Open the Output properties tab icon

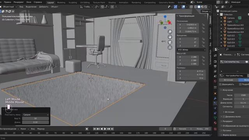(x=215, y=66)
